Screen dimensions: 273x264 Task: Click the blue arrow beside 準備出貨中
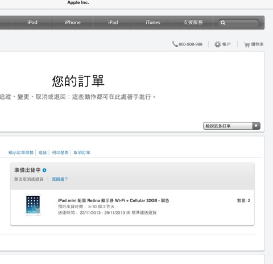point(44,170)
